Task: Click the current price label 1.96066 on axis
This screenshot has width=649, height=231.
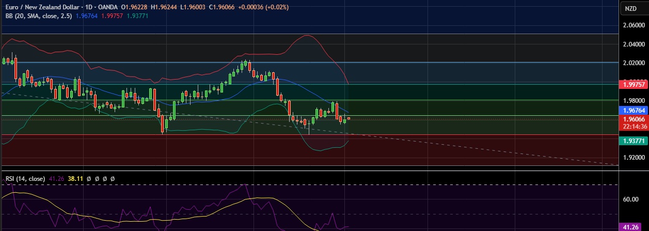Action: tap(633, 119)
